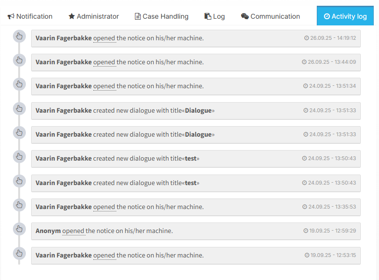Click hand icon beside 12:53:15 entry
Viewport: 379px width, 280px height.
click(x=19, y=253)
